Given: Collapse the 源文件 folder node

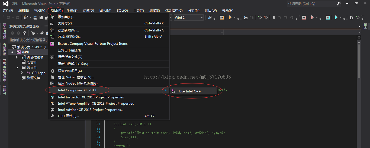Looking at the screenshot, I should point(17,67).
